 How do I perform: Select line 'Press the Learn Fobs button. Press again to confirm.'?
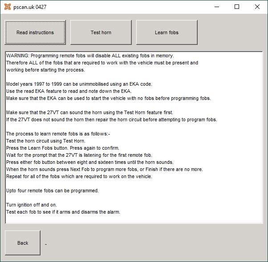[63, 148]
